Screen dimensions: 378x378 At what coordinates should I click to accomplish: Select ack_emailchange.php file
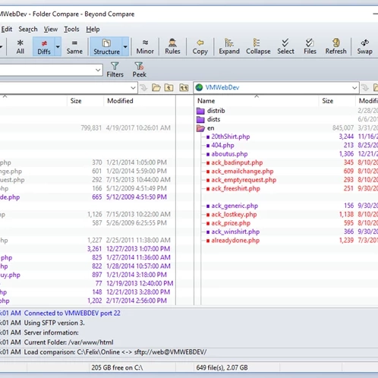coord(242,172)
